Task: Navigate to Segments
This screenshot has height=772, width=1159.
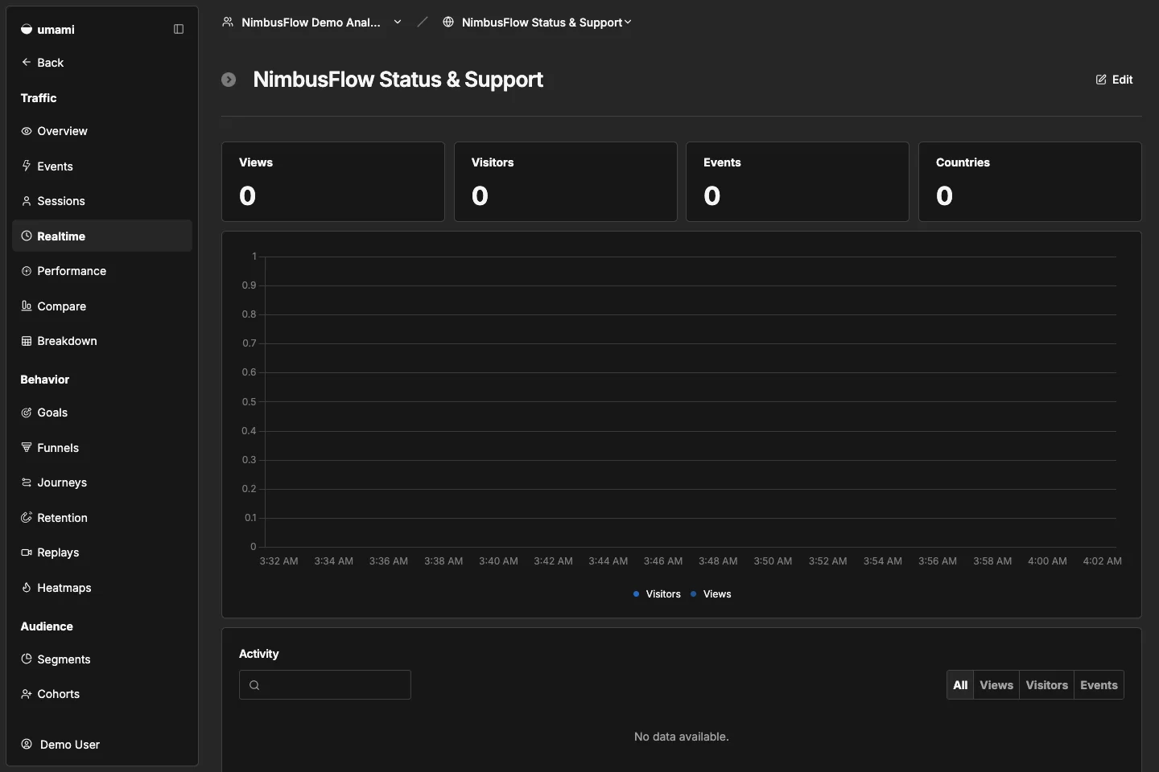Action: [x=102, y=659]
